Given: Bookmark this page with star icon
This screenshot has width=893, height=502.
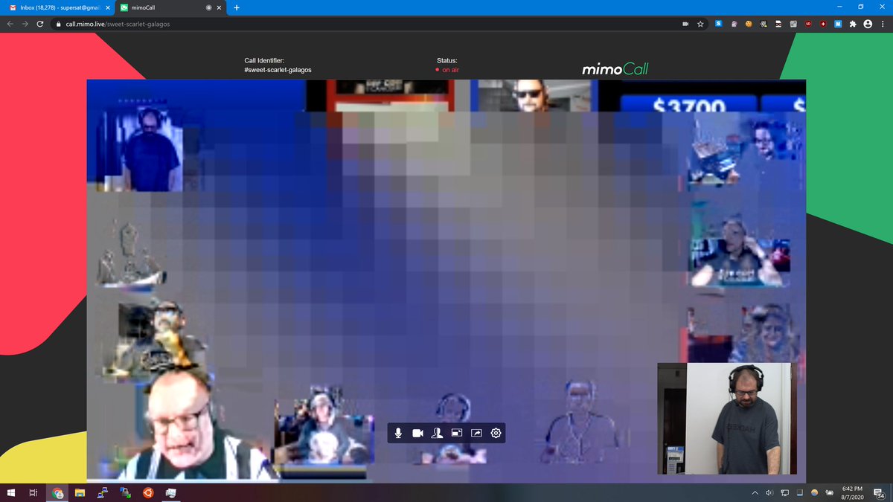Looking at the screenshot, I should pyautogui.click(x=700, y=24).
